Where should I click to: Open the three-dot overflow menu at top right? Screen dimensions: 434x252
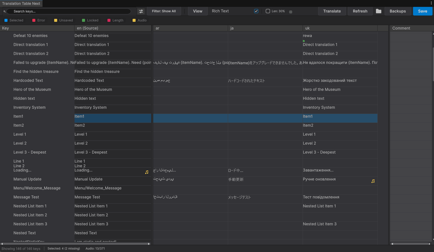(x=431, y=3)
